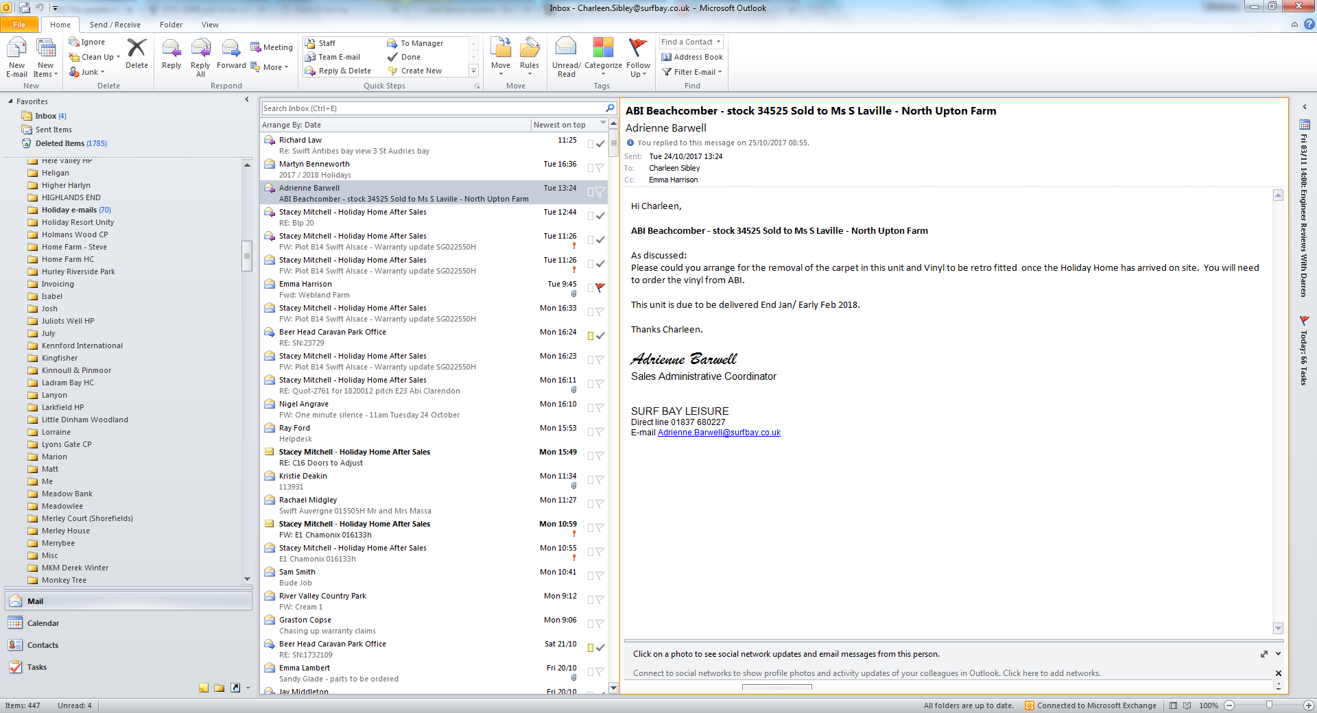The width and height of the screenshot is (1317, 713).
Task: Switch to the Send / Receive tab
Action: tap(115, 25)
